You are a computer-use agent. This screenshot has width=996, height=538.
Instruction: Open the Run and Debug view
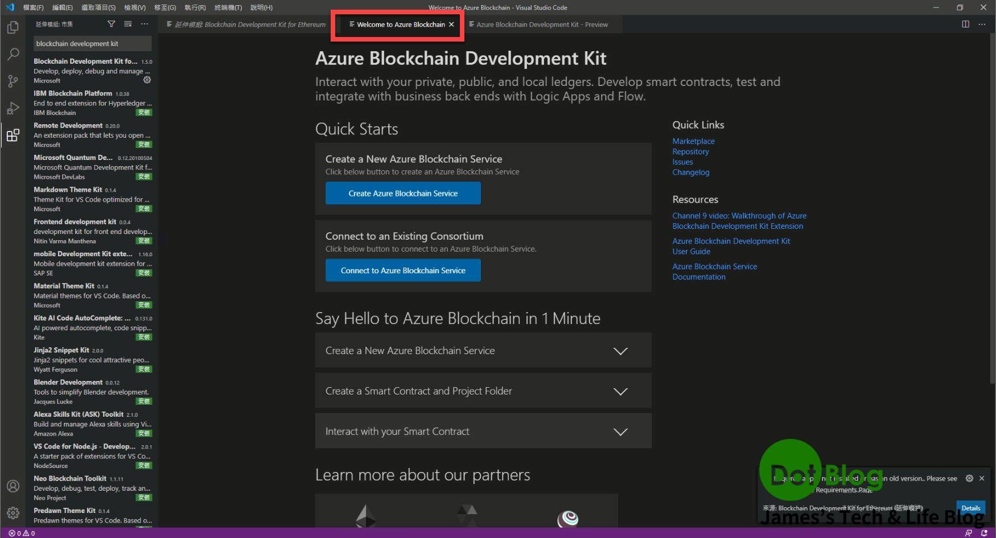[x=13, y=108]
